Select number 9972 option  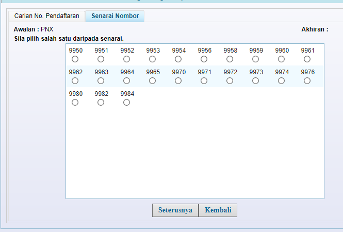230,81
